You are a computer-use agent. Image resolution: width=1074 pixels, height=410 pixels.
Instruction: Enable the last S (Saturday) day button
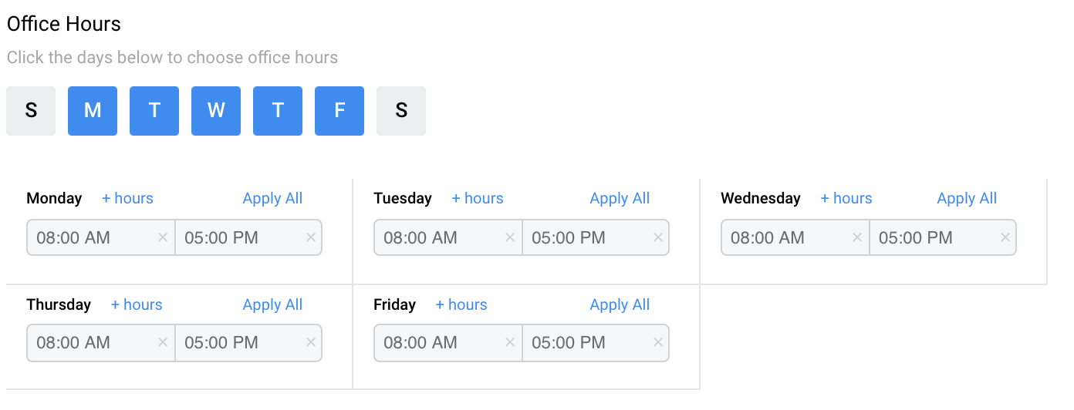point(401,111)
